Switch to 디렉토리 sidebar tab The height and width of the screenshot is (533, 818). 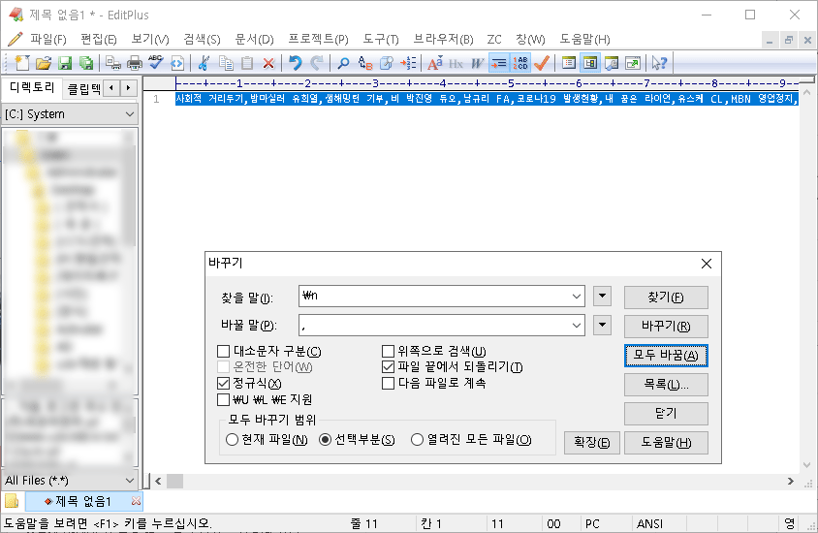pos(32,87)
